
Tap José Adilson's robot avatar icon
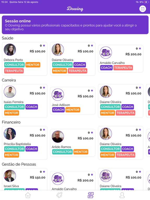[x=58, y=95]
